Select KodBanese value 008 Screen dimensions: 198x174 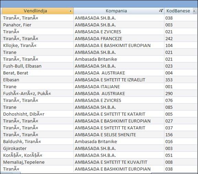[x=180, y=162]
